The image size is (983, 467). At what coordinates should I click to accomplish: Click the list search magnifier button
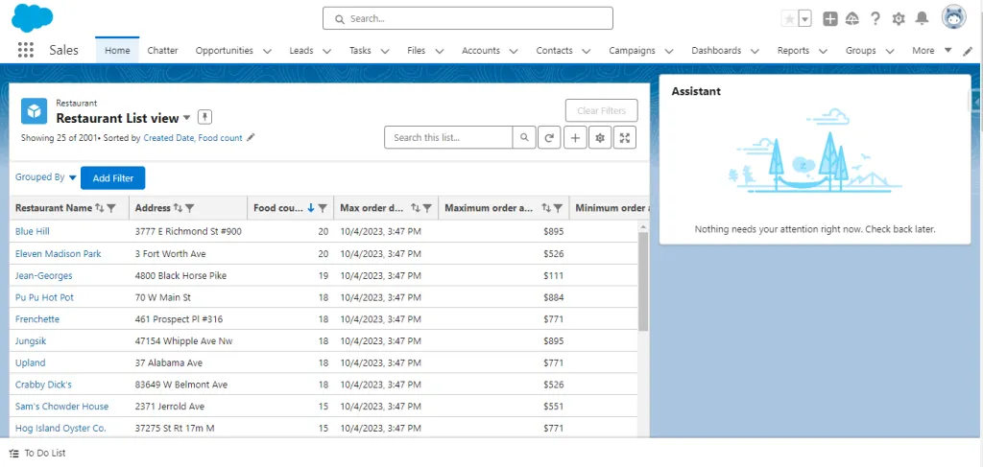tap(524, 138)
